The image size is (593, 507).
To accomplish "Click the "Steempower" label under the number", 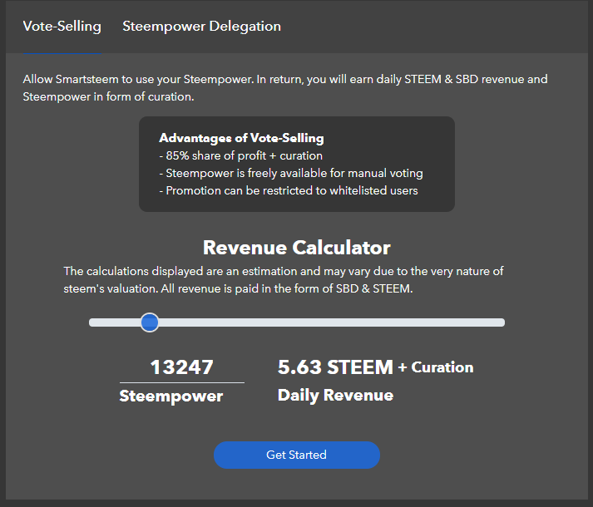I will coord(171,396).
